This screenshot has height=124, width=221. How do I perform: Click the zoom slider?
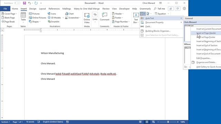coord(168,122)
